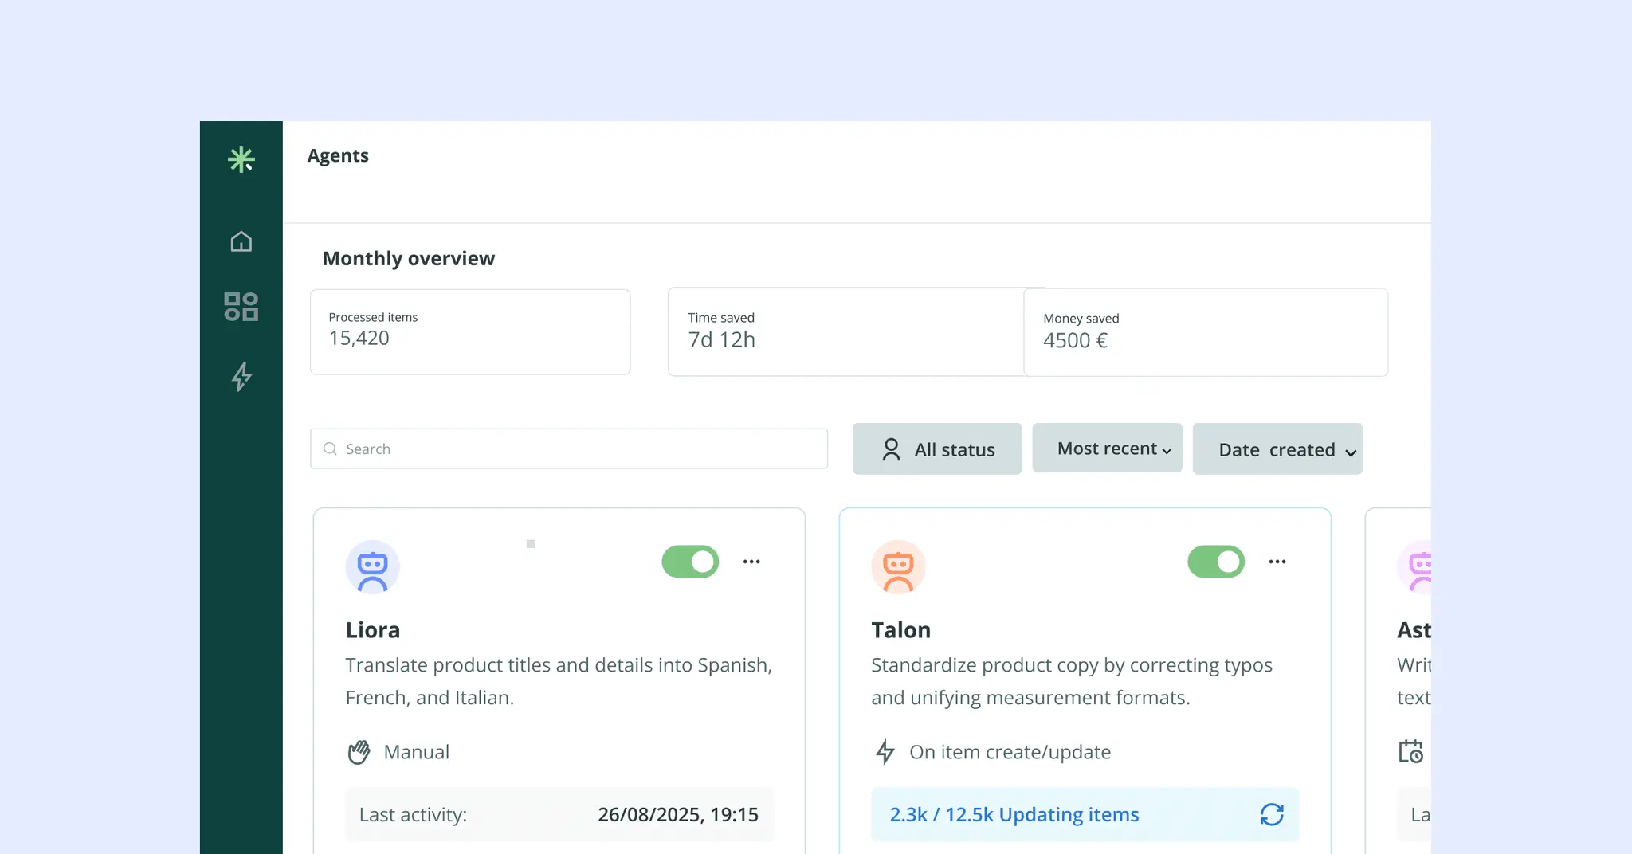The width and height of the screenshot is (1632, 854).
Task: Click the Processed items card
Action: click(470, 331)
